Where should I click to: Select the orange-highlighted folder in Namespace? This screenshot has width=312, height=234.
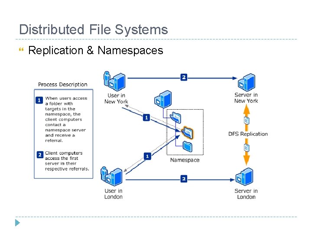(188, 133)
